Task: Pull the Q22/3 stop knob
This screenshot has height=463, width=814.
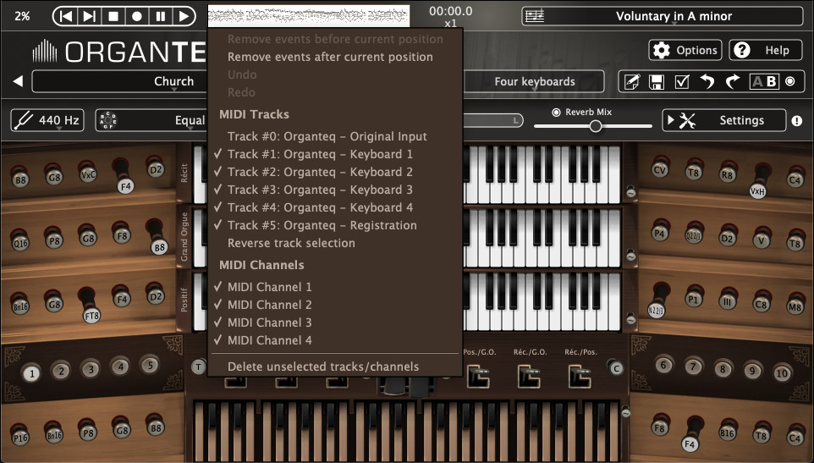Action: point(694,235)
